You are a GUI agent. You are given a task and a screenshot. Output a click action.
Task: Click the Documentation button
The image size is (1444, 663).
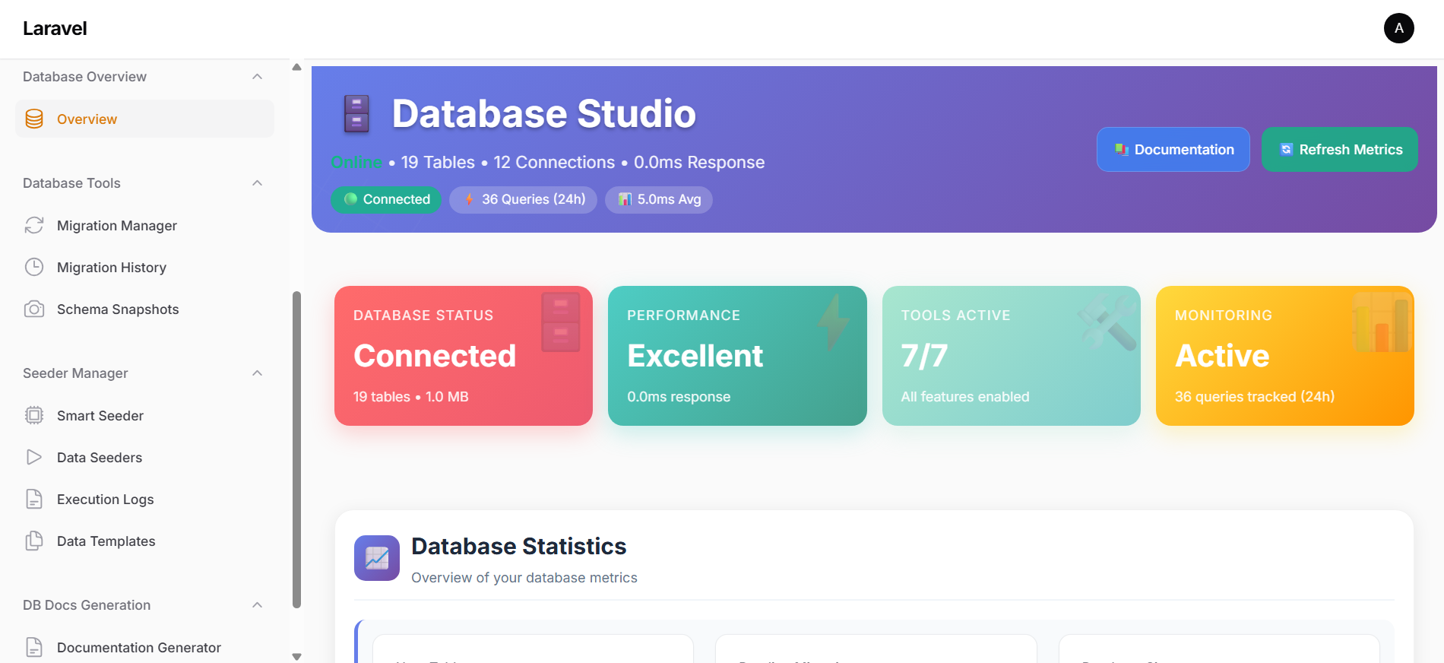pos(1173,149)
